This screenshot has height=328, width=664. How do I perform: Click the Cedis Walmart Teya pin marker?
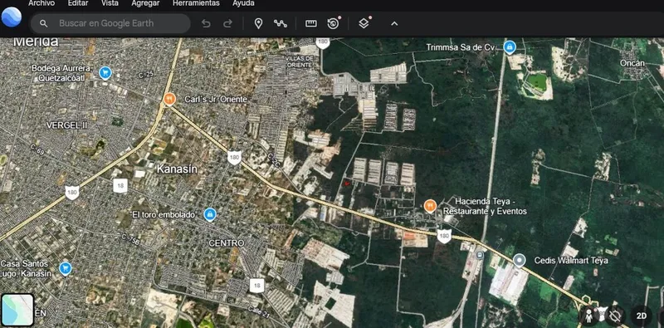tap(520, 260)
